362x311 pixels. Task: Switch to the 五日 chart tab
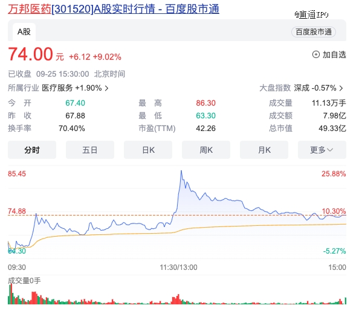pos(90,150)
